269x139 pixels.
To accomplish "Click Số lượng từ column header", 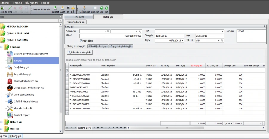I will [x=198, y=66].
